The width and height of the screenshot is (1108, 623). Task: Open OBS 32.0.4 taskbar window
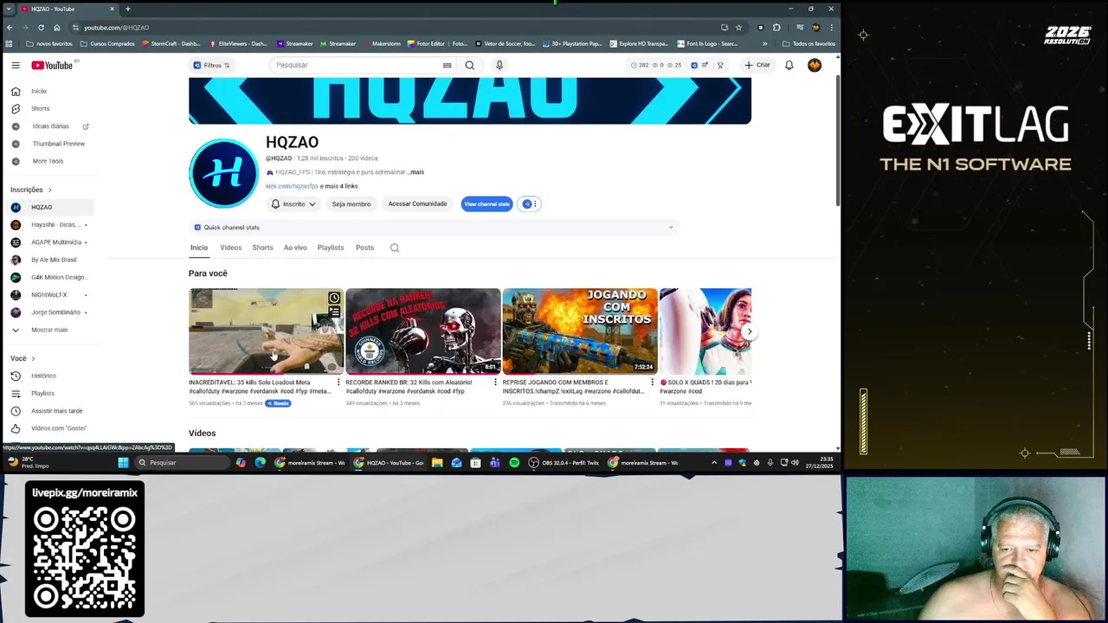[565, 463]
